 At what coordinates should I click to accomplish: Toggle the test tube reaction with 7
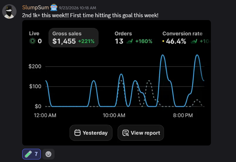tap(32, 154)
